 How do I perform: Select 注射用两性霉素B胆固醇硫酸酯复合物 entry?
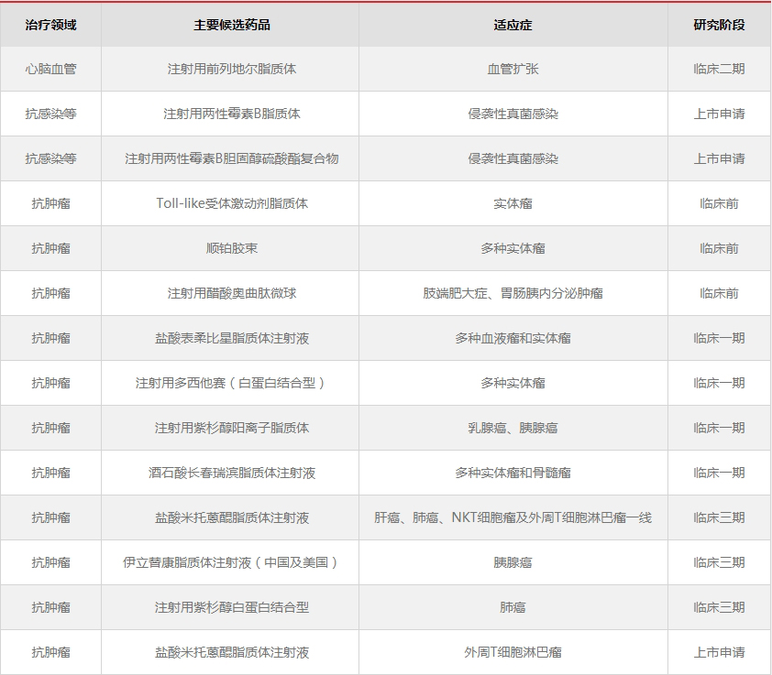click(231, 158)
